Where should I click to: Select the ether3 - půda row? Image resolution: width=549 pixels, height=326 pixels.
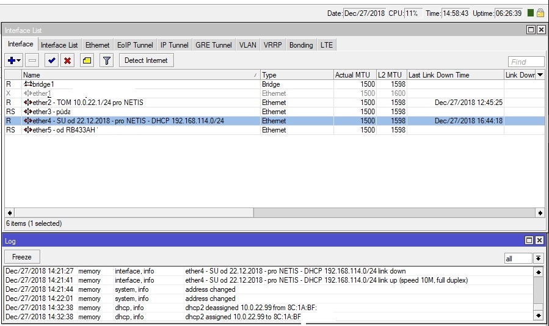[x=275, y=111]
